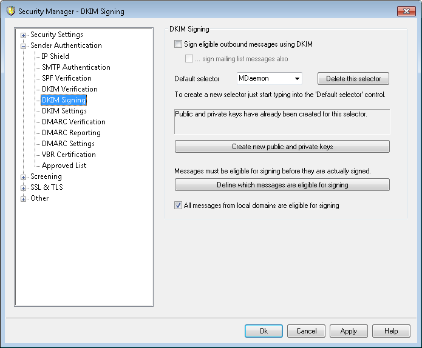
Task: Click into the Default selector text field
Action: pos(264,79)
